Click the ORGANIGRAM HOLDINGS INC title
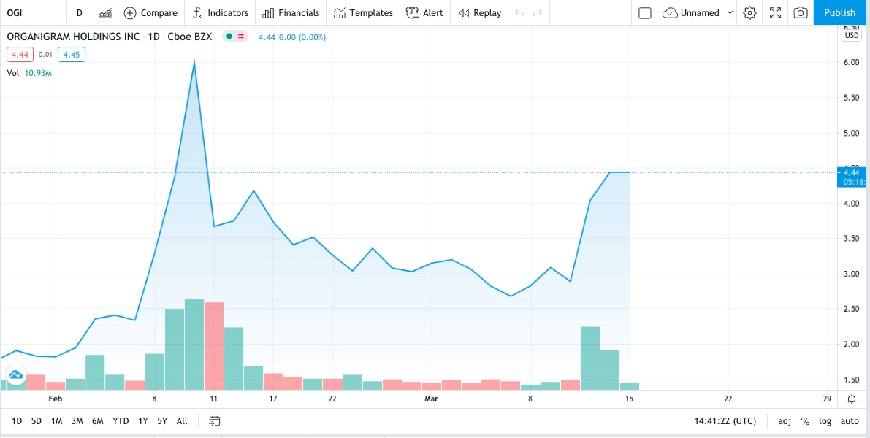 [x=73, y=36]
